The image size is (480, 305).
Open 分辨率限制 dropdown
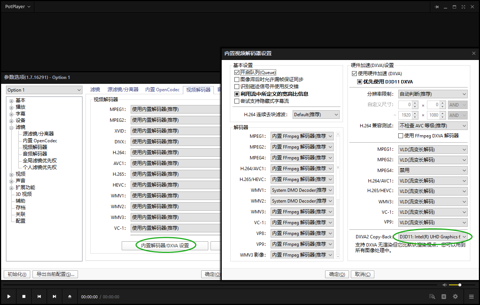pos(433,94)
